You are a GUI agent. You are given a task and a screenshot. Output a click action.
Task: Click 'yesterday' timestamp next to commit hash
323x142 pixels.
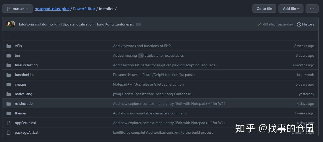click(x=285, y=24)
